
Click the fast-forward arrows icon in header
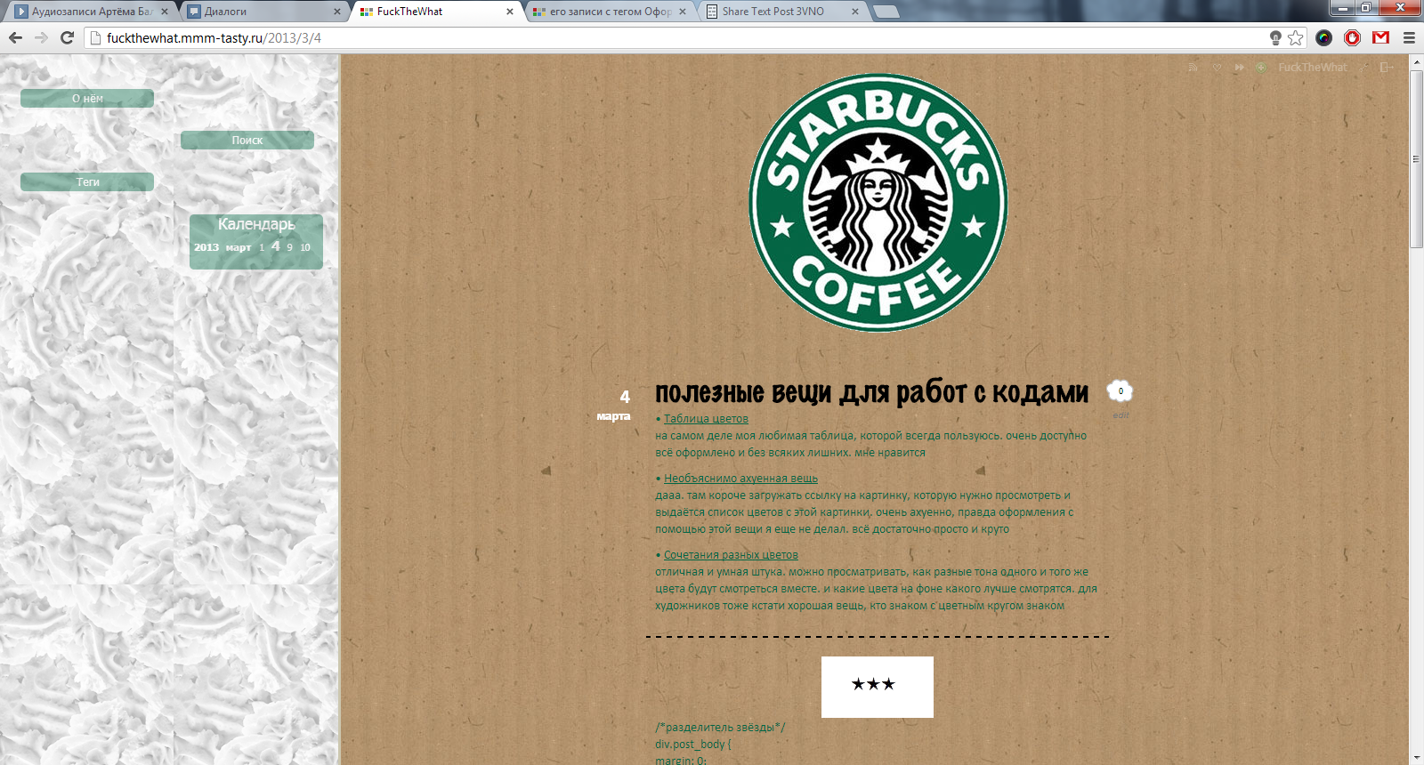point(1239,68)
